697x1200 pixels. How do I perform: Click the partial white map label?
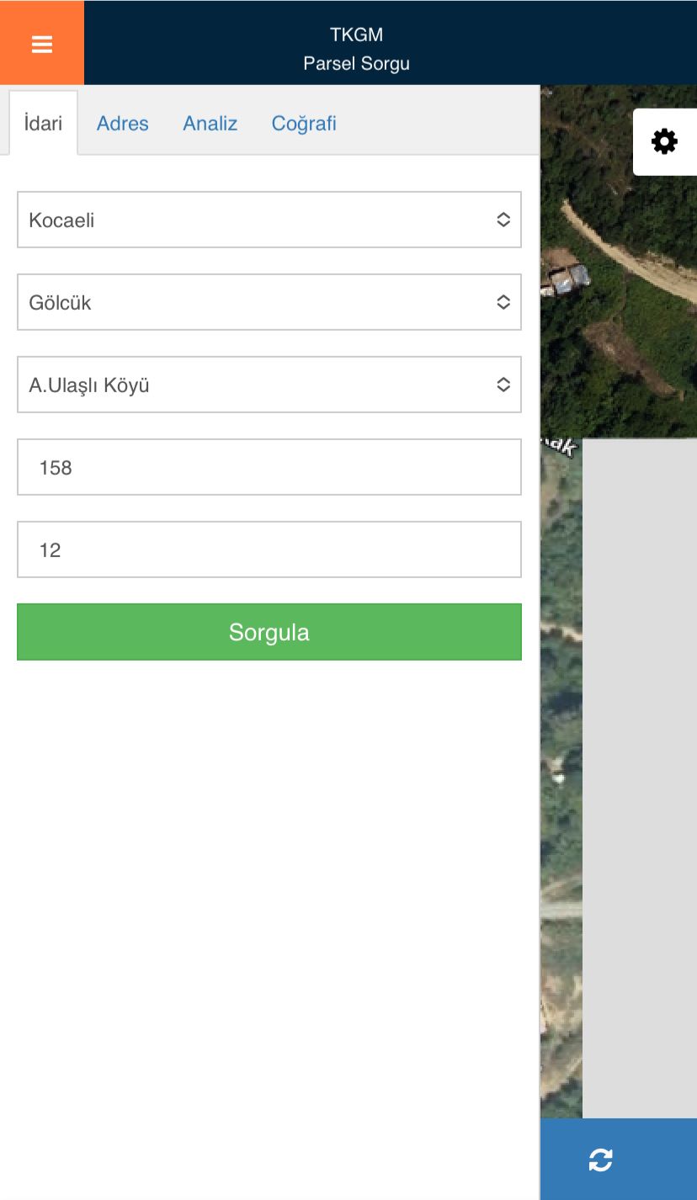click(x=559, y=445)
